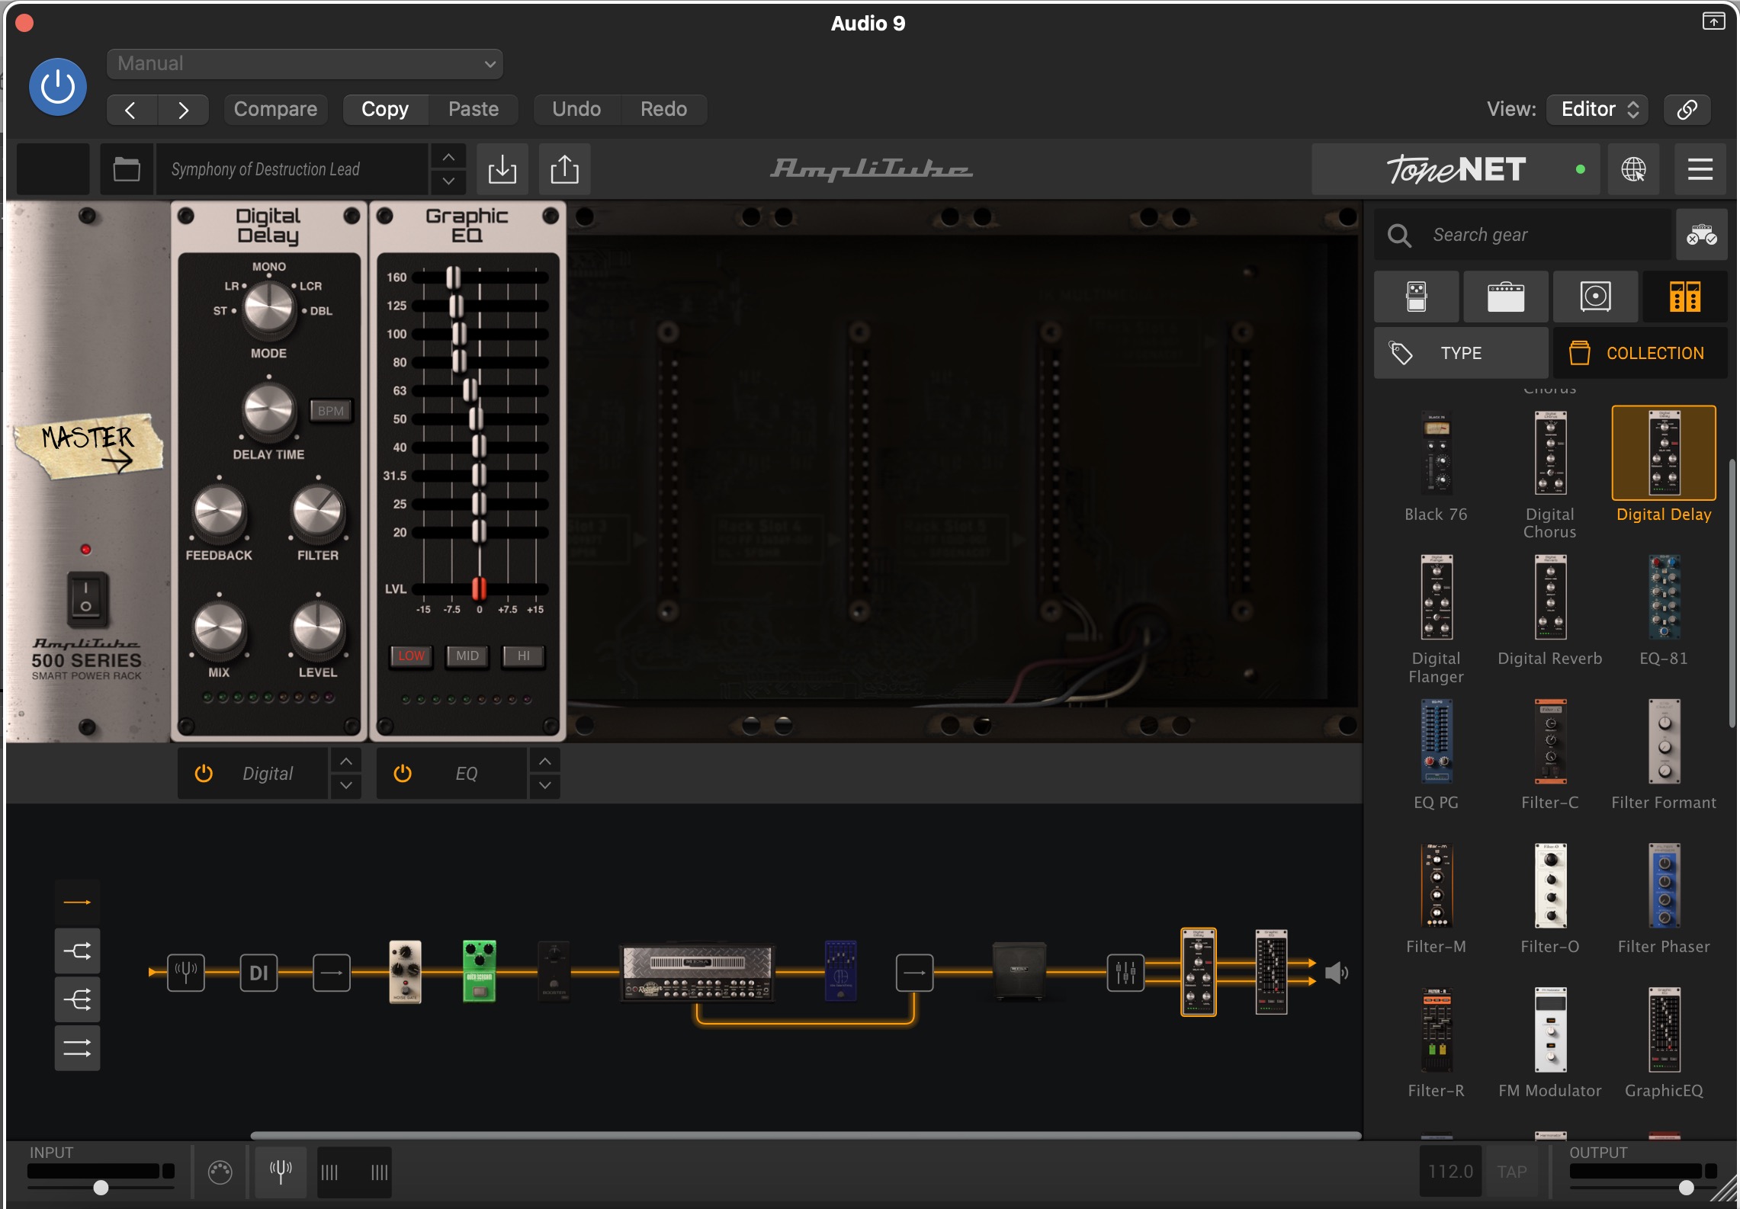Click the 160 band slider on Graphic EQ

point(454,277)
